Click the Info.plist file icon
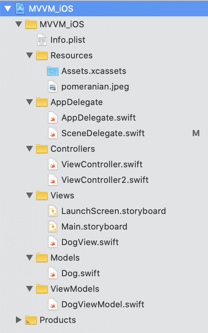The width and height of the screenshot is (208, 333). (x=42, y=40)
